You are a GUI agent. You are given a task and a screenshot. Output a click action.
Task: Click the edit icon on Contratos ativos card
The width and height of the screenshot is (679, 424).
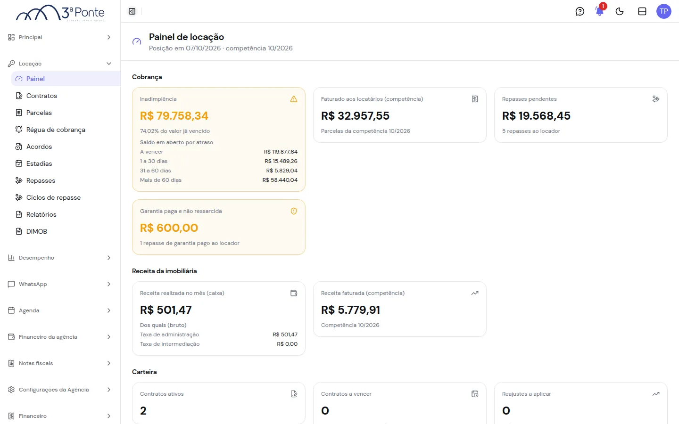[x=294, y=394]
